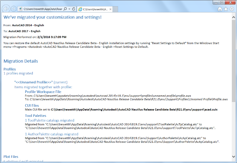Click the 'We've migrated your customization' heading
This screenshot has height=163, width=237.
pyautogui.click(x=52, y=17)
